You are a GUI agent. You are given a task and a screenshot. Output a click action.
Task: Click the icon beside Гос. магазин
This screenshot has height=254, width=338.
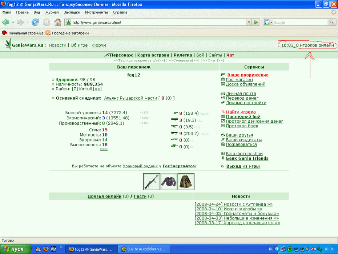point(223,79)
